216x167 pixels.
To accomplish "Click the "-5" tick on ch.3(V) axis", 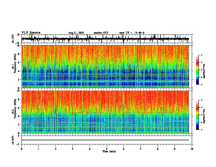I will (x=19, y=144).
